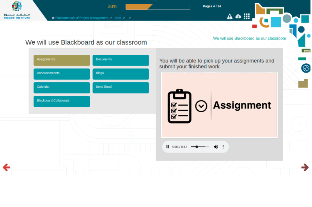The image size is (312, 207).
Task: Click the round circle icon on right edge
Action: 306,68
